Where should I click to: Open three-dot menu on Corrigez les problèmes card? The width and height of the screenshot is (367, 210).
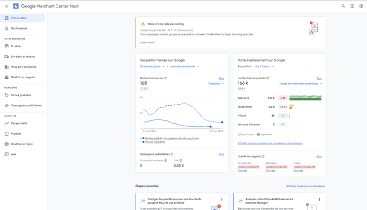[221, 200]
